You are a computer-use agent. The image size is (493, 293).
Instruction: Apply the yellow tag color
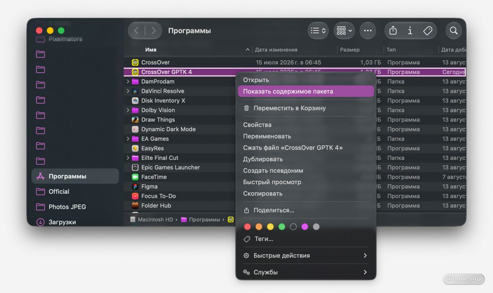[x=271, y=227]
